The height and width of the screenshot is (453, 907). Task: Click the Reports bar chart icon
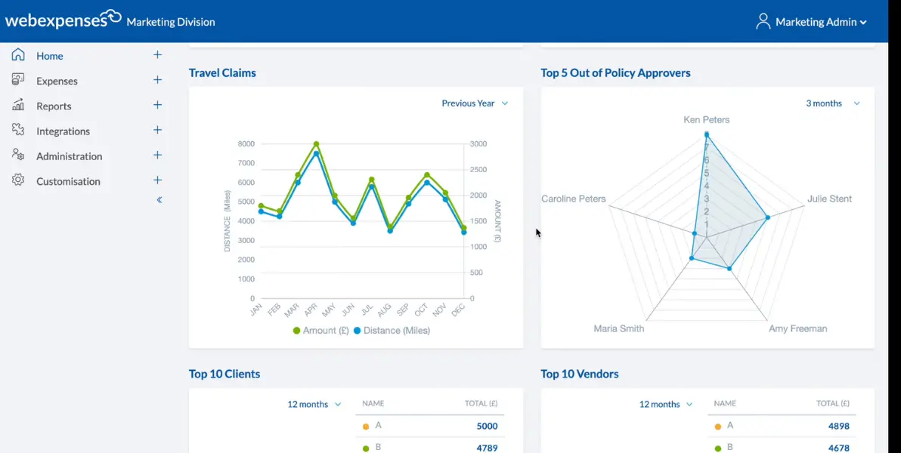pos(18,106)
